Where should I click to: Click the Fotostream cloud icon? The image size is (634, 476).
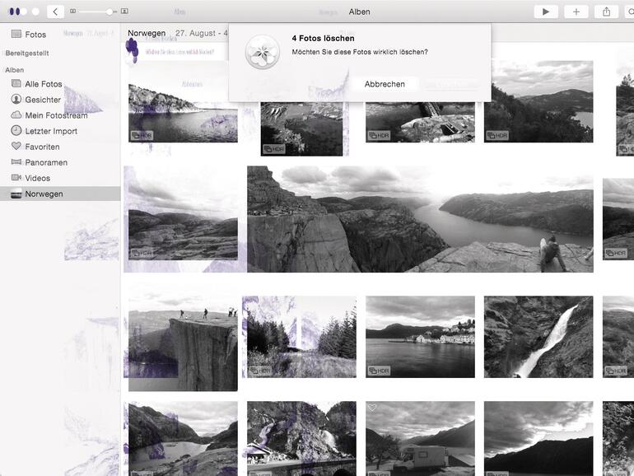(x=16, y=114)
